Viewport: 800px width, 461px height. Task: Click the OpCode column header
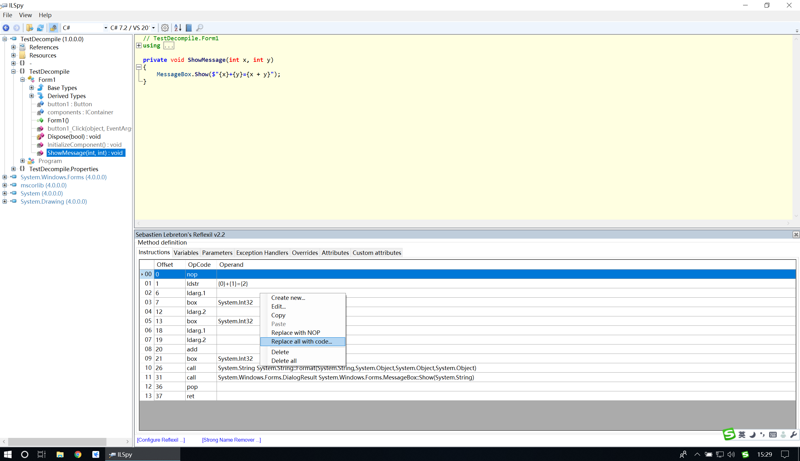tap(201, 265)
